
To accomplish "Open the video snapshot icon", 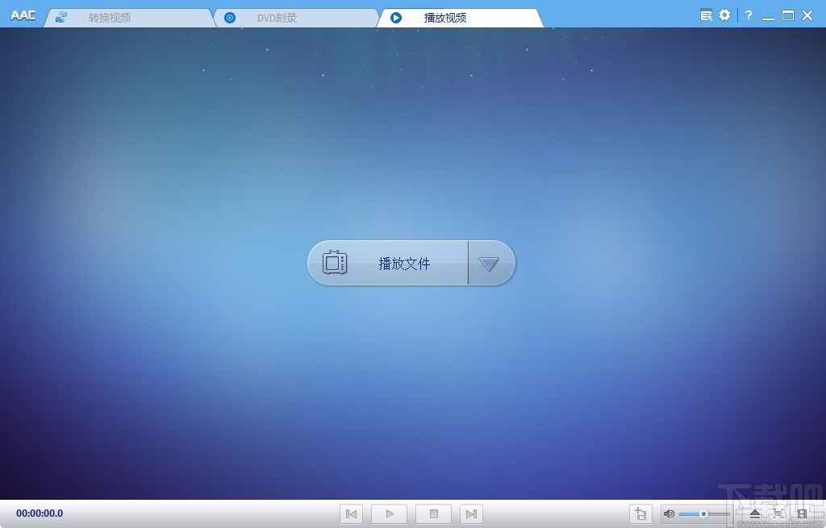I will (802, 513).
